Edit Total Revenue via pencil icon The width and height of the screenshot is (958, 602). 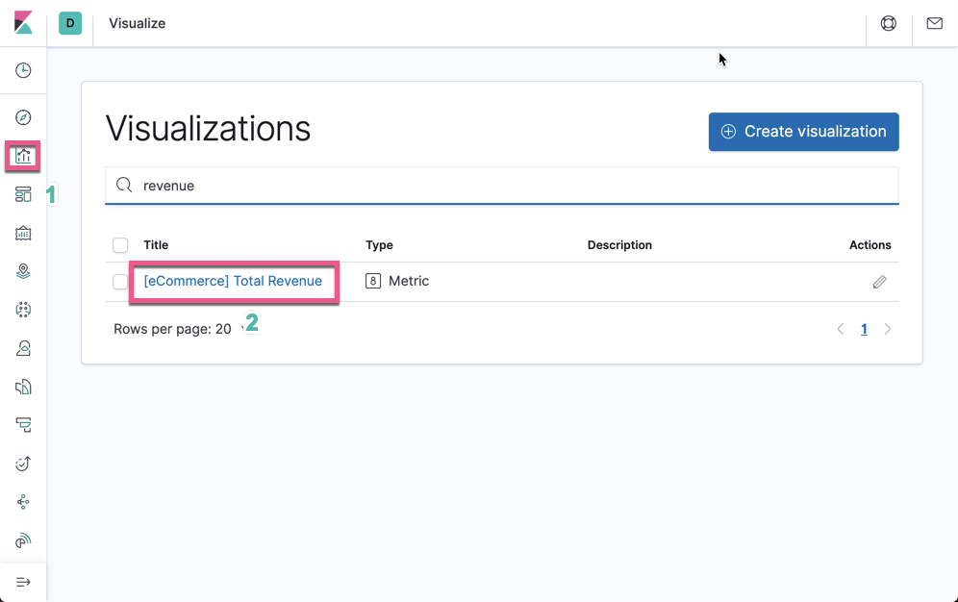pos(879,282)
